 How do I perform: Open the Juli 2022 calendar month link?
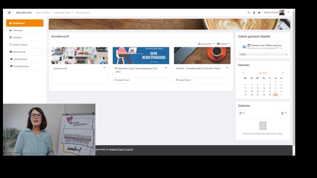click(x=263, y=73)
